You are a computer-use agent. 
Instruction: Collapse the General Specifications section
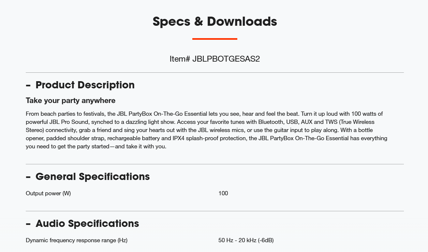pos(214,176)
